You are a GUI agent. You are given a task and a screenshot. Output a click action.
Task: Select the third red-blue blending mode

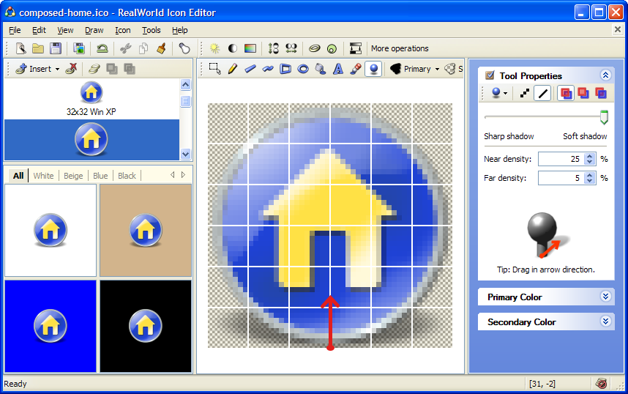pyautogui.click(x=601, y=94)
